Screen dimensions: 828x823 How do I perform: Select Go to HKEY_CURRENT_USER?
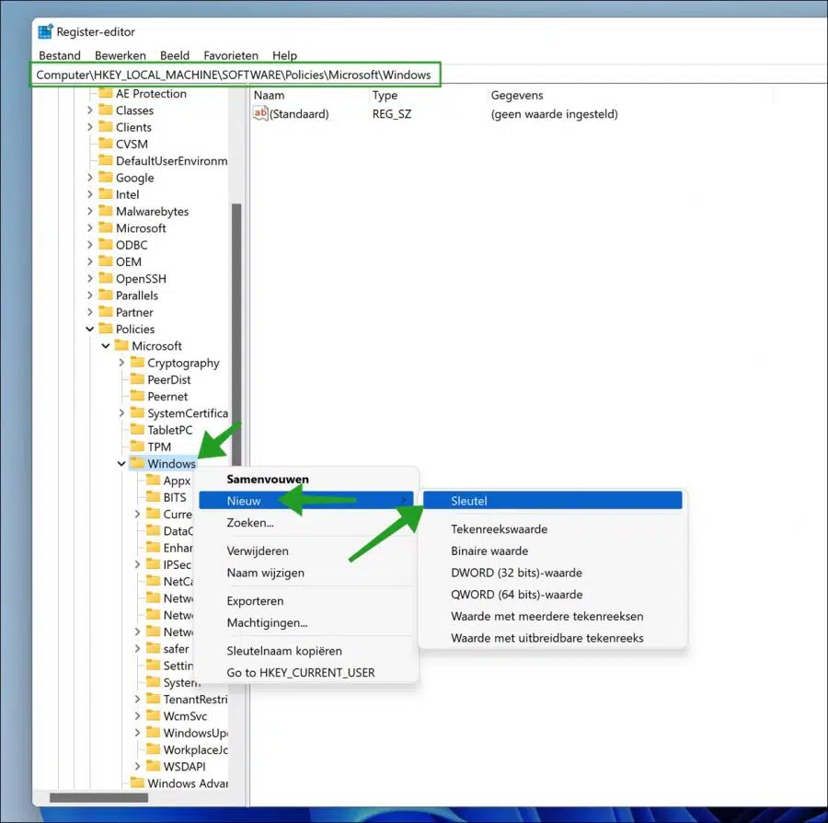(x=308, y=672)
